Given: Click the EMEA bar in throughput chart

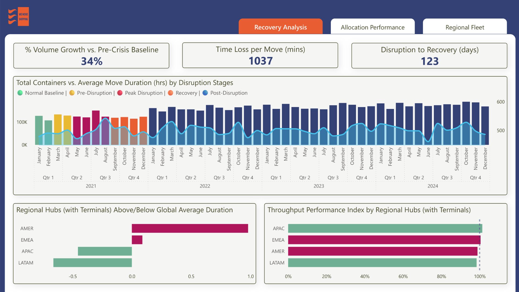Looking at the screenshot, I should [384, 240].
